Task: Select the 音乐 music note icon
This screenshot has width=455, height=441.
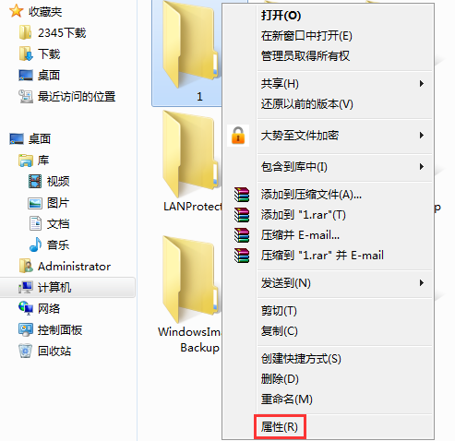Action: 35,244
